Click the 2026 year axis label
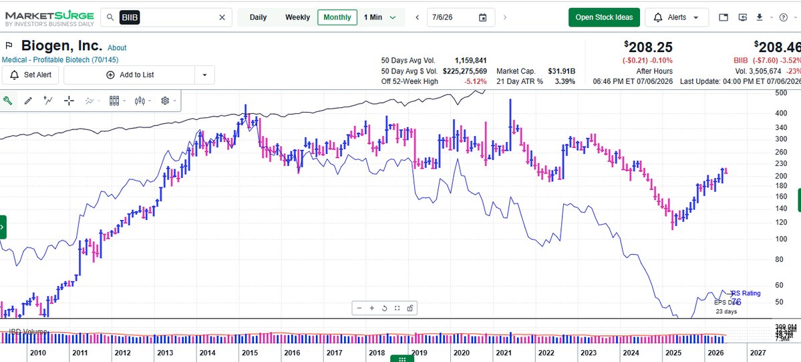This screenshot has height=362, width=801. 715,353
